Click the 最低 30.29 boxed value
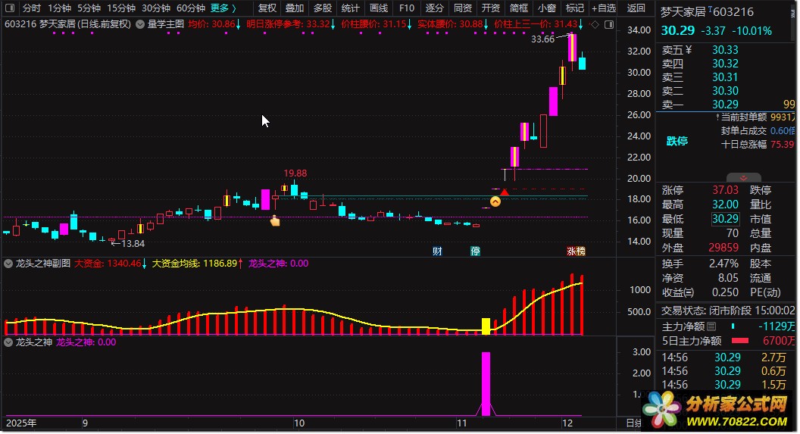The width and height of the screenshot is (800, 434). point(726,219)
